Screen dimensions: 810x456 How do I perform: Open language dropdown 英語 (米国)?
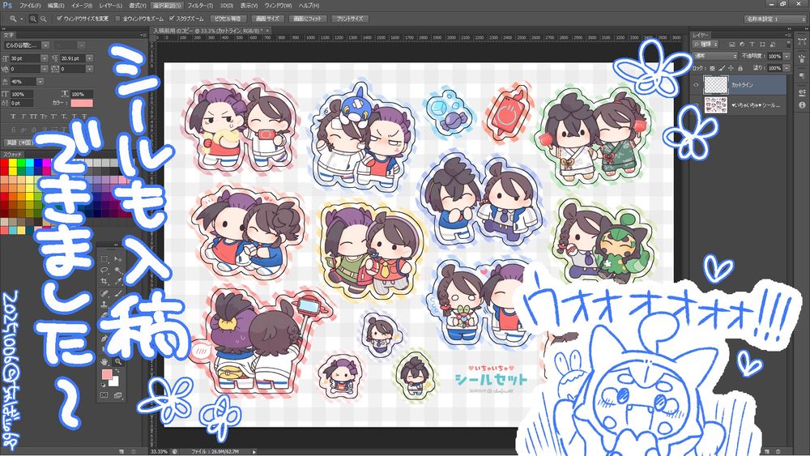coord(19,143)
